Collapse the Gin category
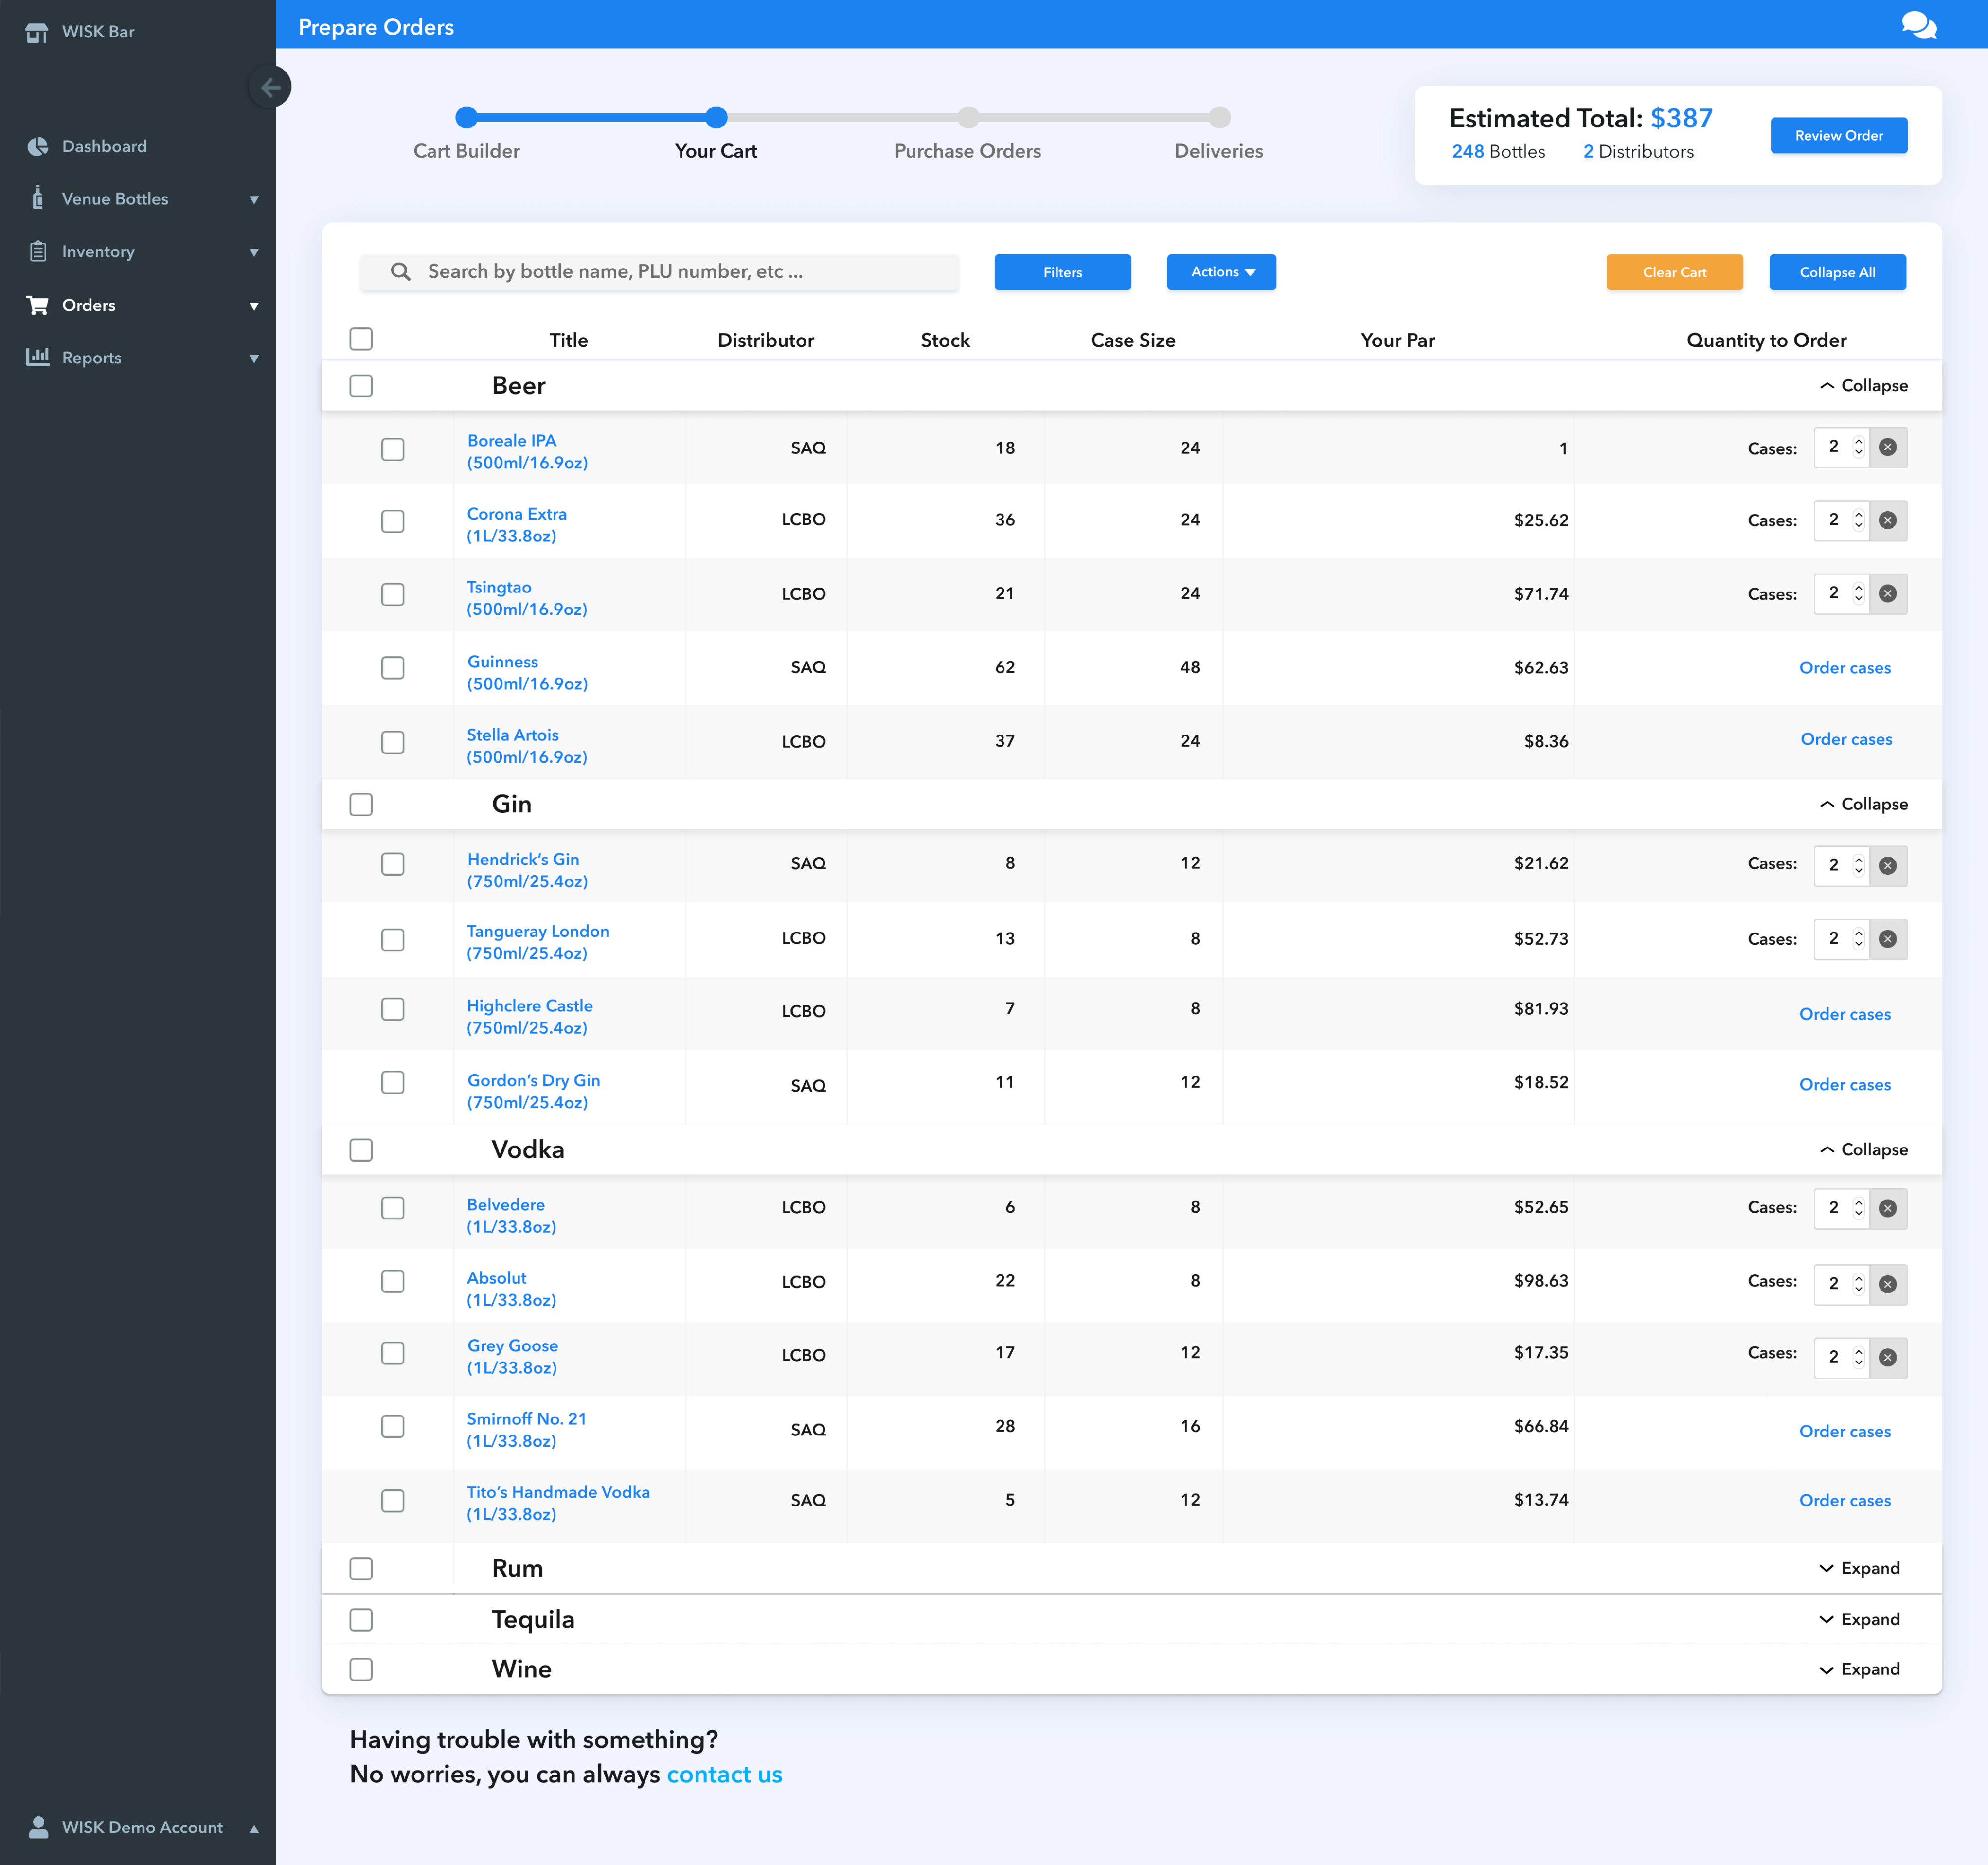Image resolution: width=1988 pixels, height=1865 pixels. (x=1863, y=804)
